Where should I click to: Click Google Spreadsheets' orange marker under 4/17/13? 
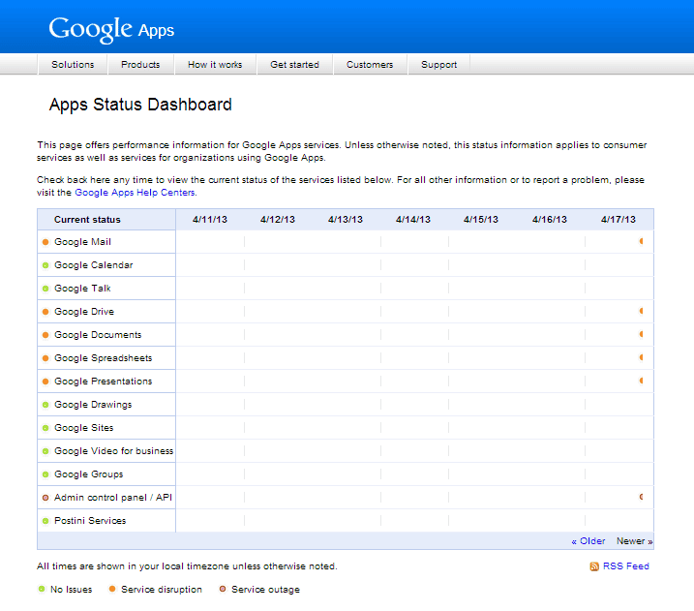[641, 357]
